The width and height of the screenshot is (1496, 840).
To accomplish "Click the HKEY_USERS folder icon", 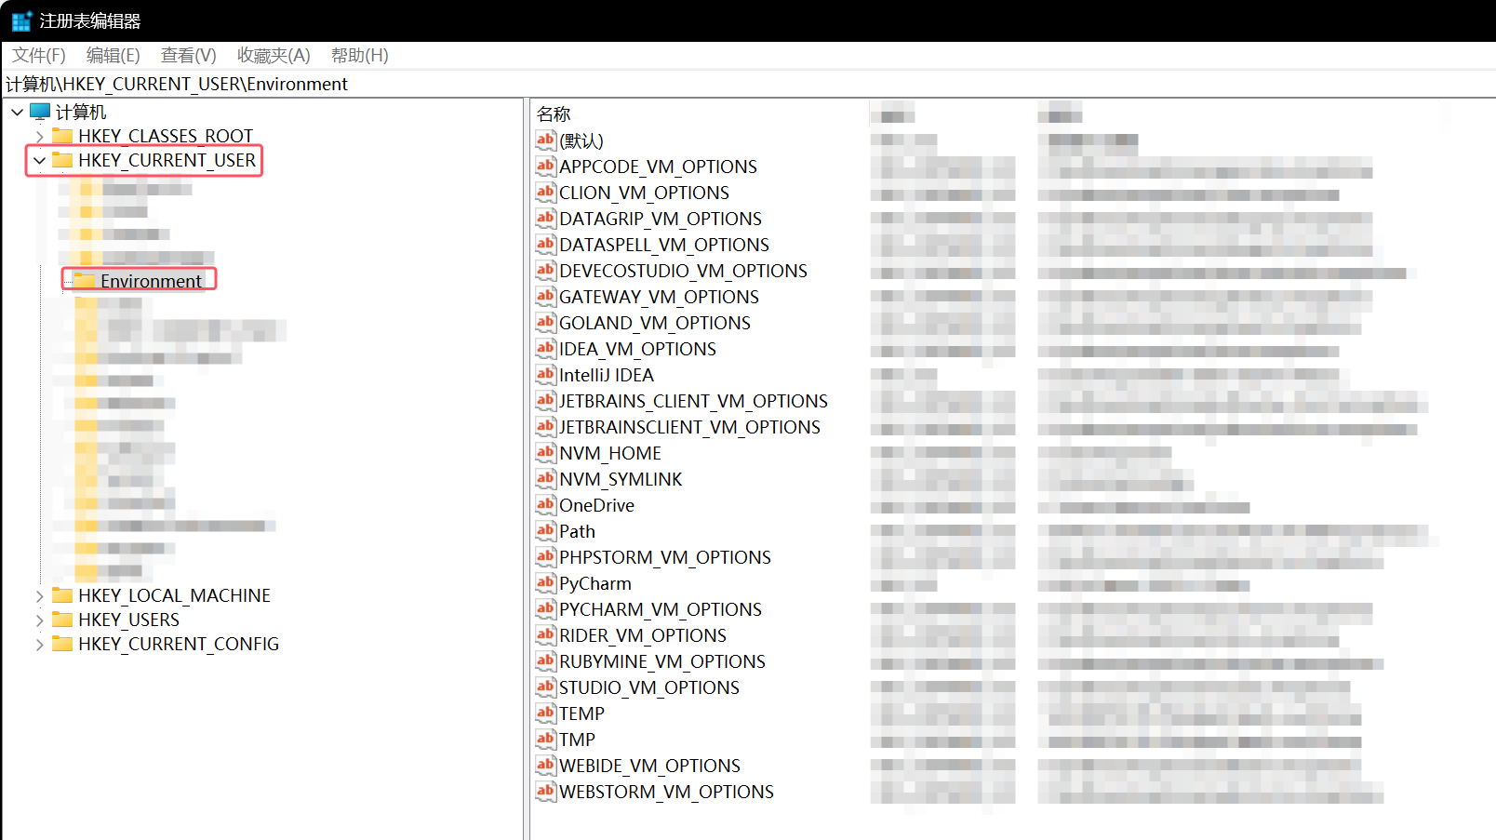I will 62,620.
